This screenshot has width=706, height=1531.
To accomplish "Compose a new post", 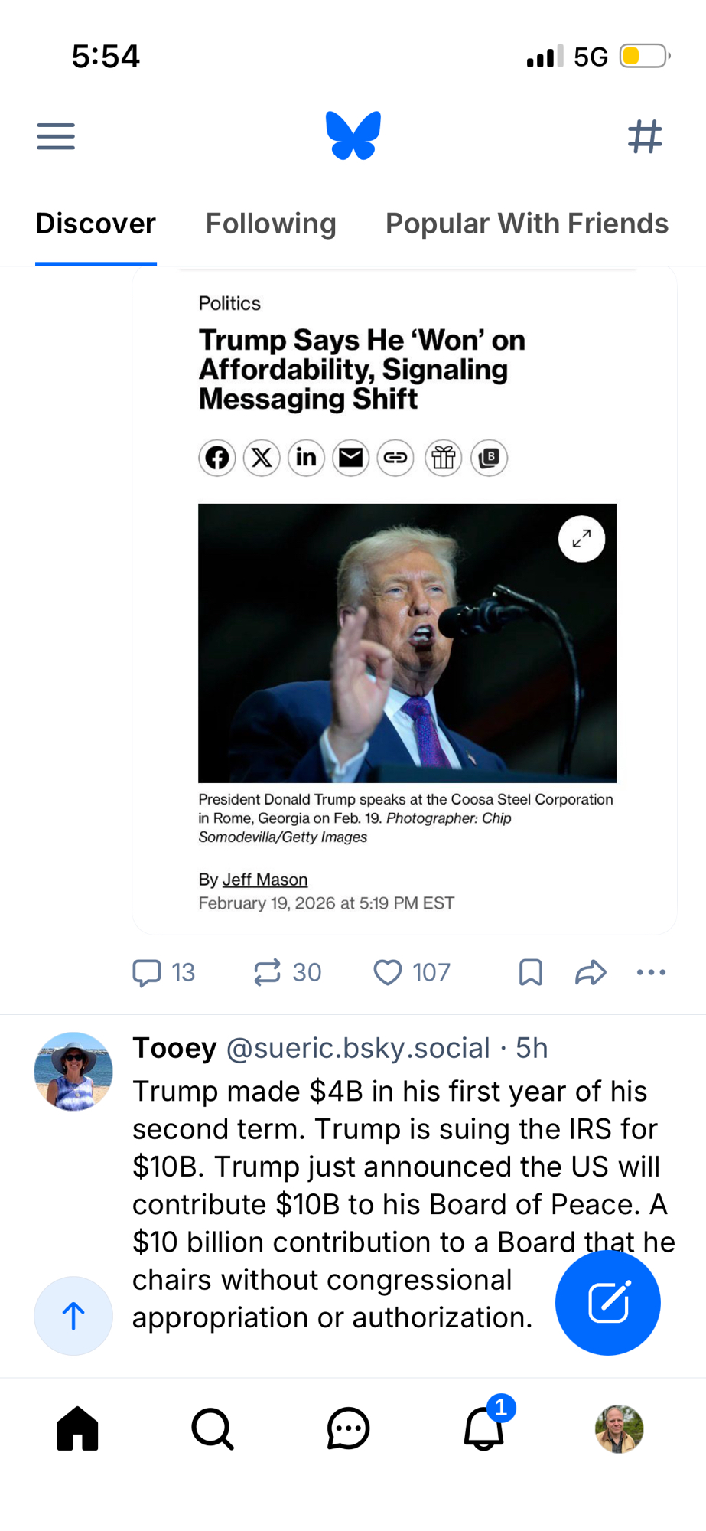I will [607, 1303].
